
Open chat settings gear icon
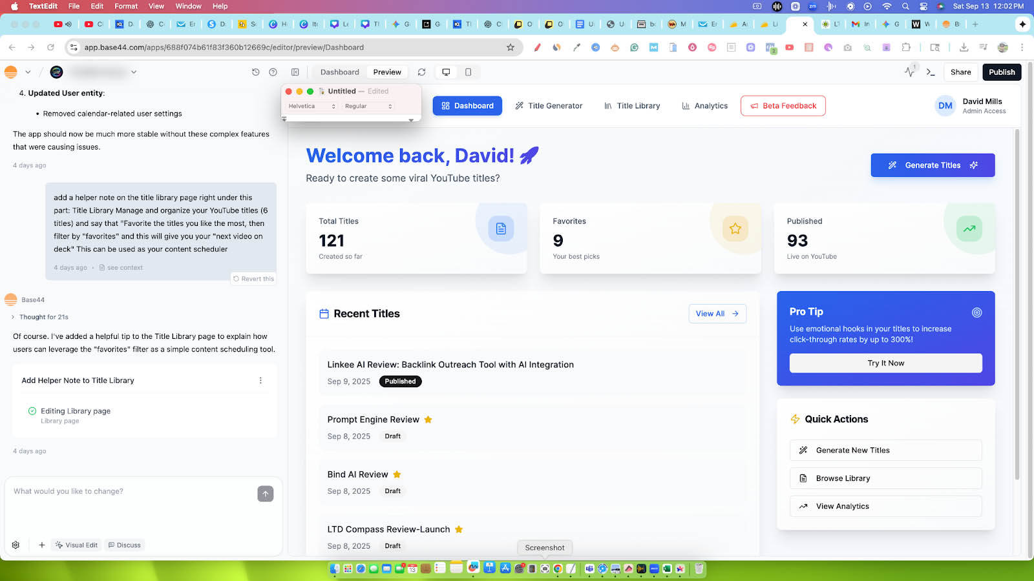click(x=16, y=545)
